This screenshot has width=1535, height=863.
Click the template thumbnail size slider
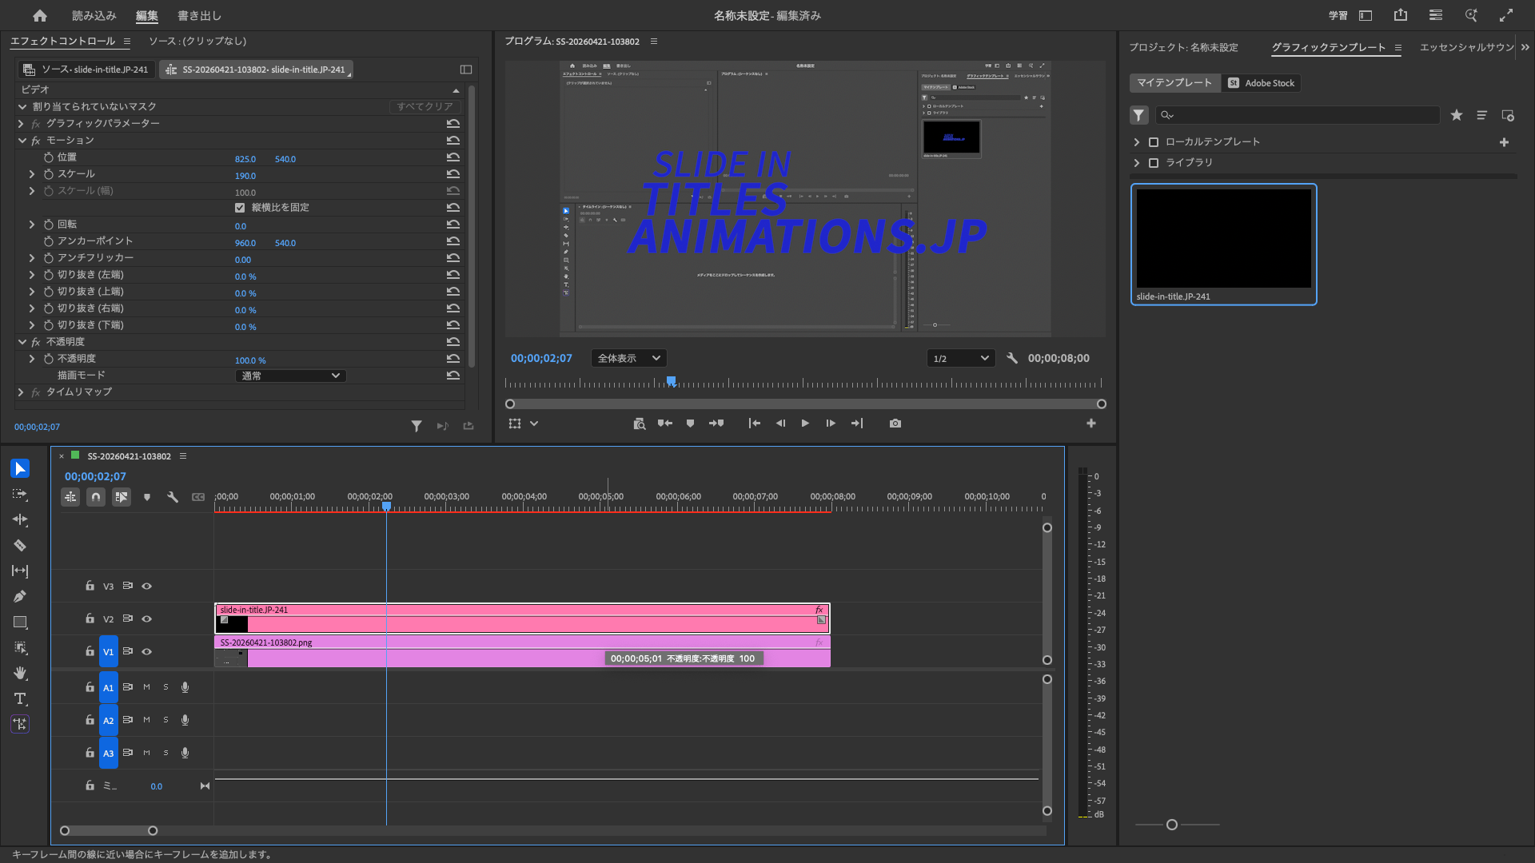1172,825
